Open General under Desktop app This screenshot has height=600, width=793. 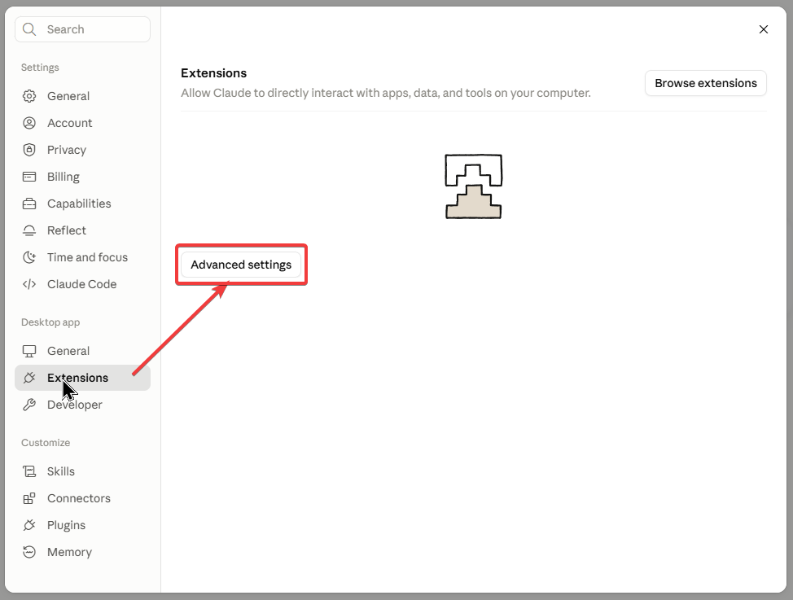pyautogui.click(x=82, y=351)
